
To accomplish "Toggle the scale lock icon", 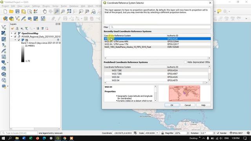I will coord(163,133).
